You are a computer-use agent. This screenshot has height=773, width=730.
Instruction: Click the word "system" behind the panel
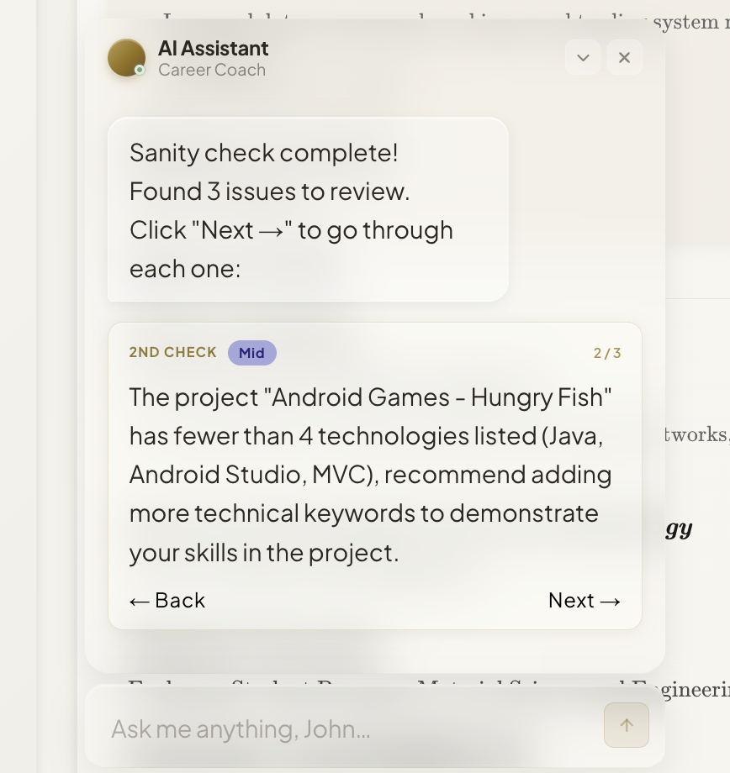[x=685, y=23]
